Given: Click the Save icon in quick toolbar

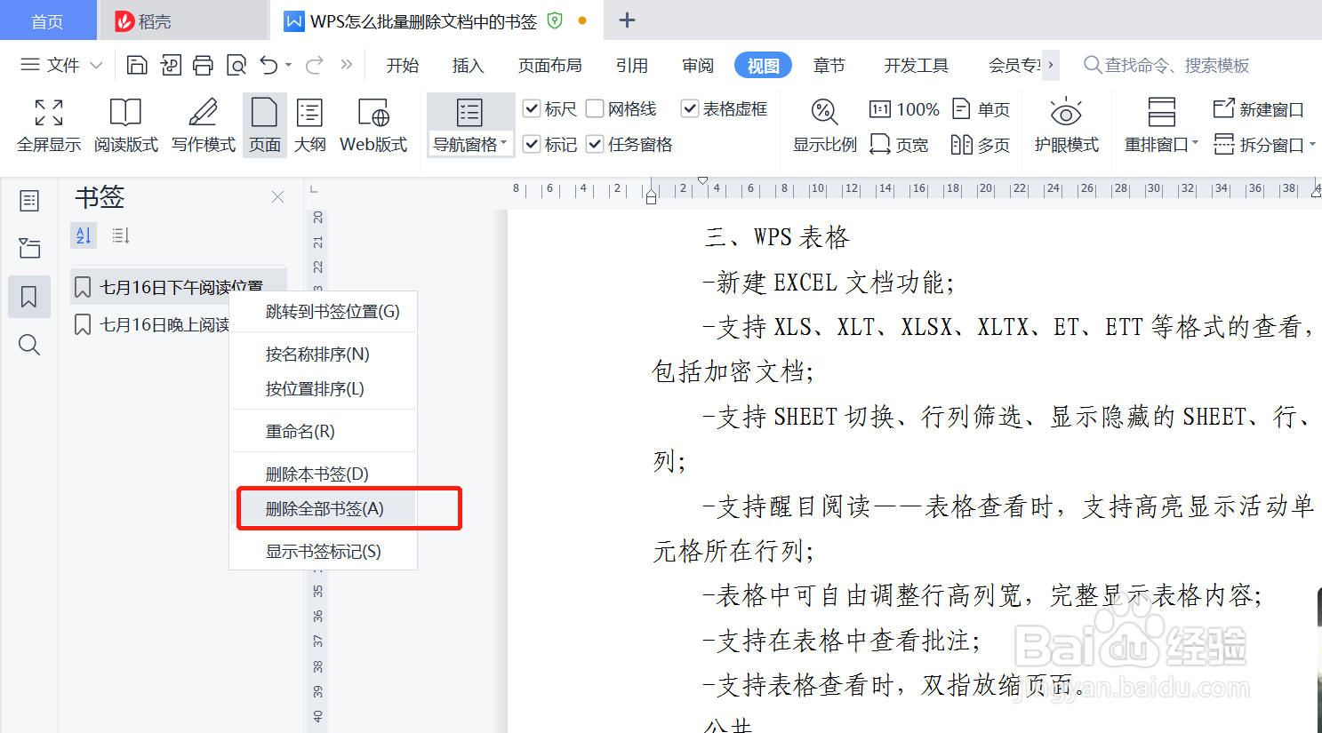Looking at the screenshot, I should pos(137,65).
